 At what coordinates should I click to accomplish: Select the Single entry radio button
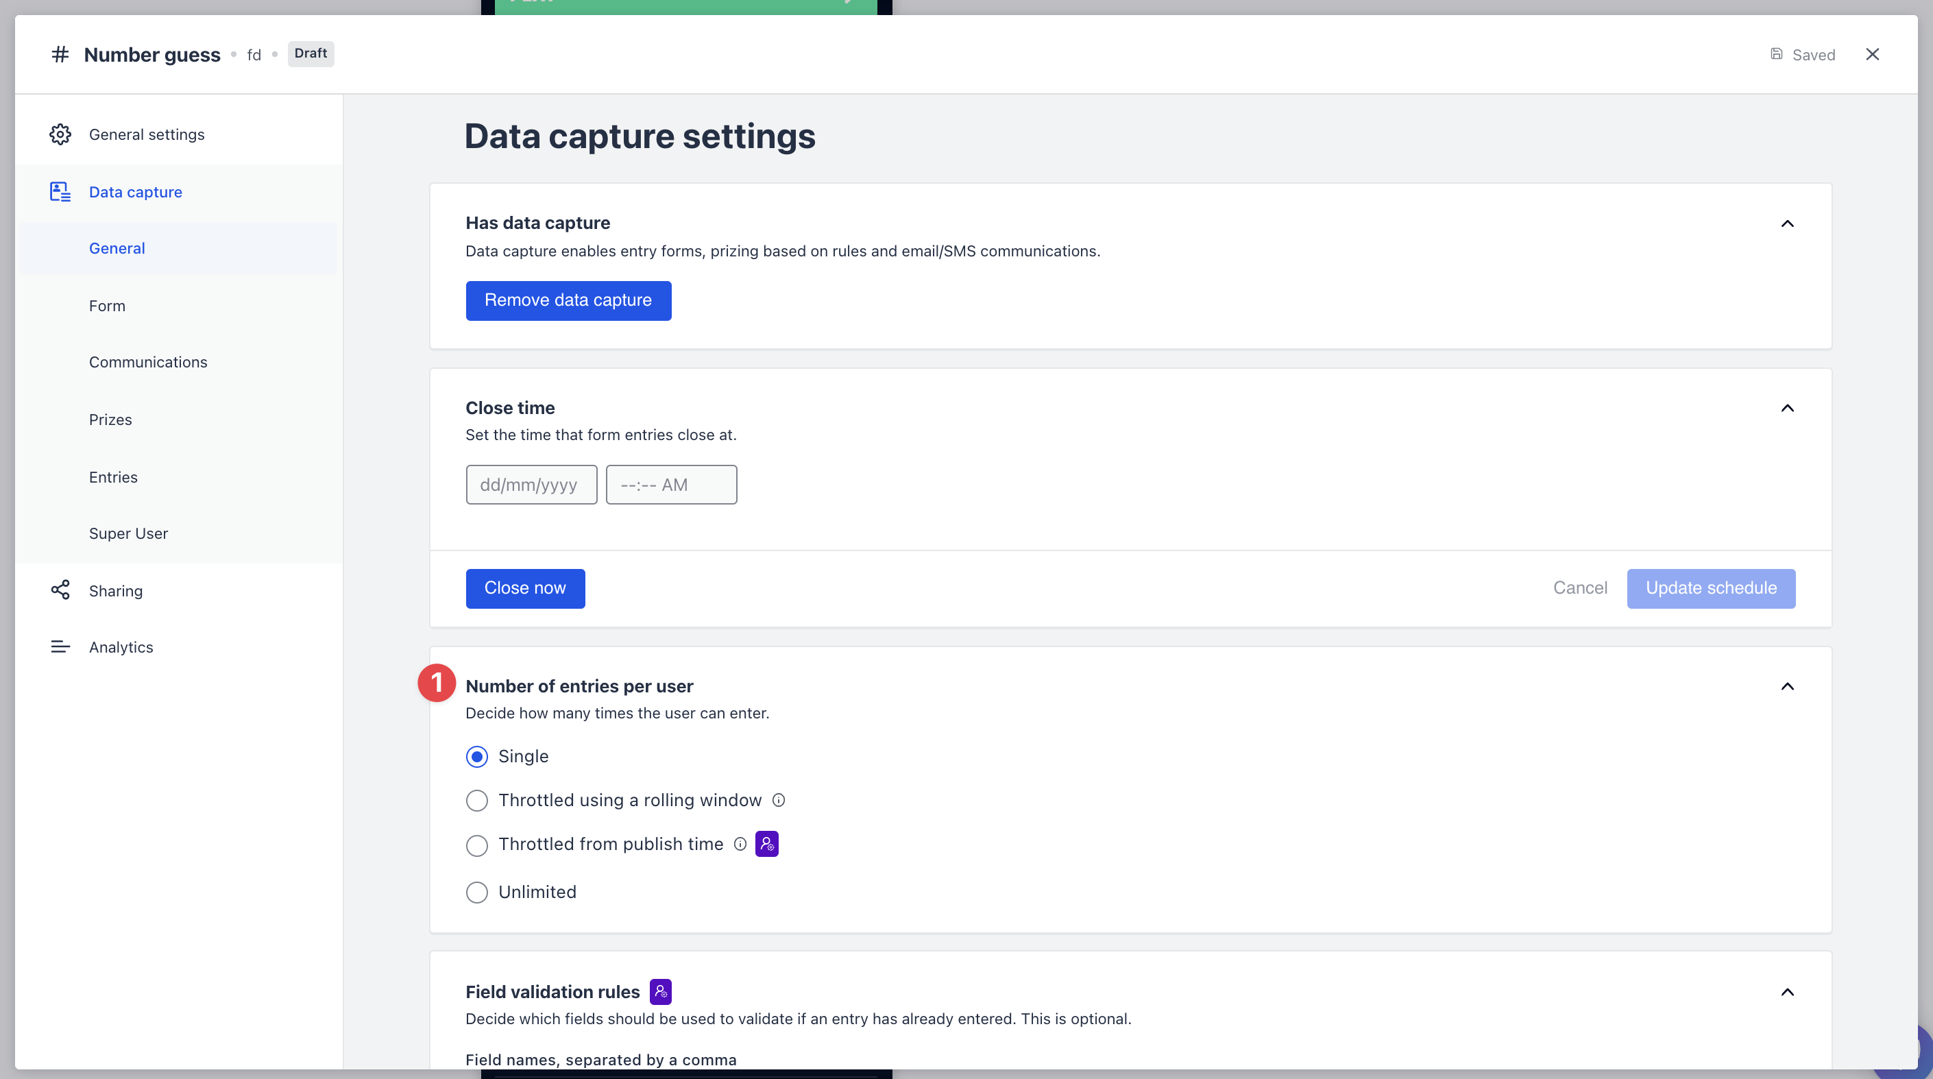pos(476,756)
